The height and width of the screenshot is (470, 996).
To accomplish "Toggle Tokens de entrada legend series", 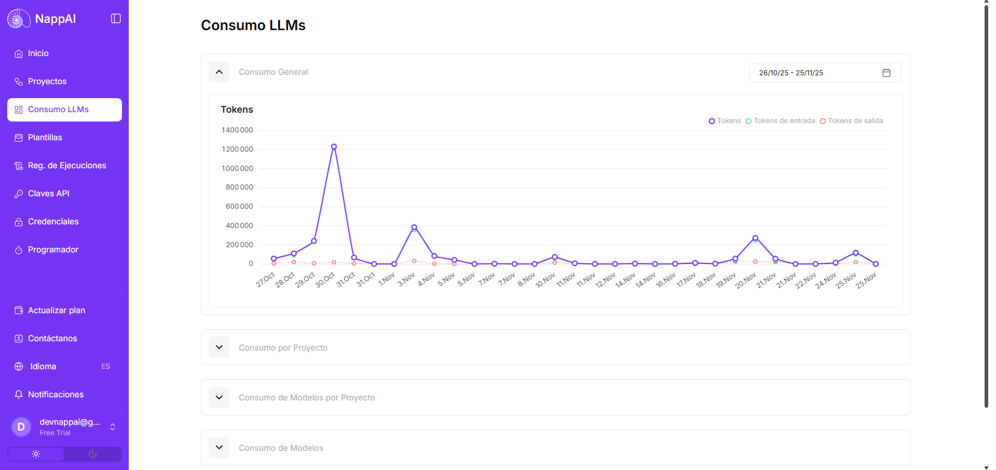I will [780, 121].
